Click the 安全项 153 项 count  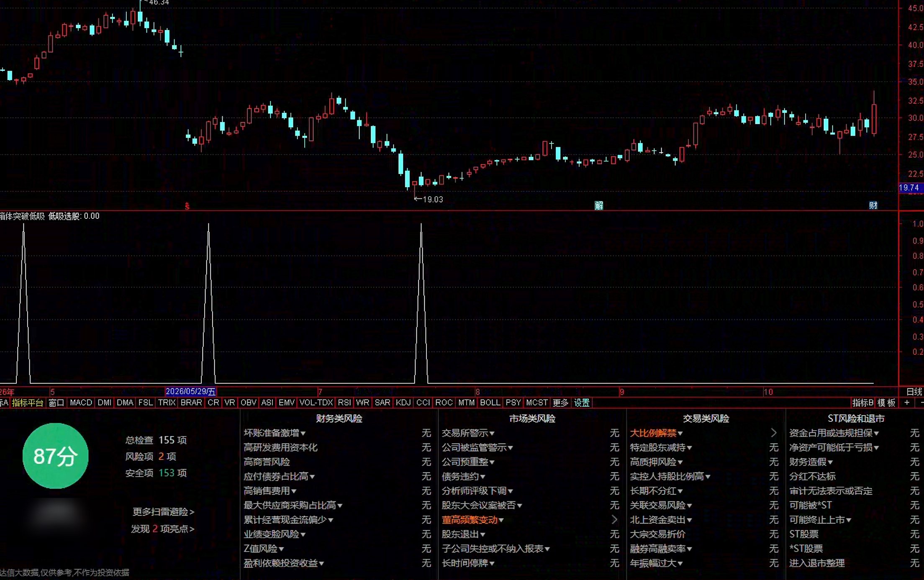[156, 473]
